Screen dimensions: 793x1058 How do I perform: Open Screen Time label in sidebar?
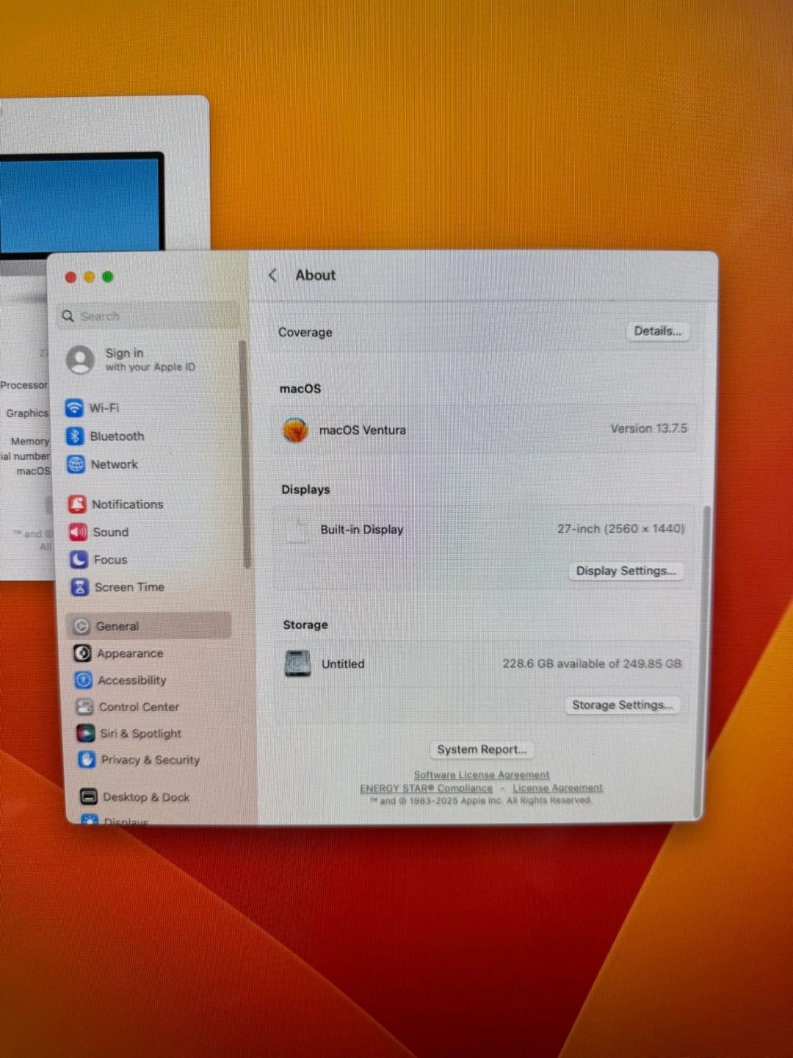pyautogui.click(x=129, y=587)
